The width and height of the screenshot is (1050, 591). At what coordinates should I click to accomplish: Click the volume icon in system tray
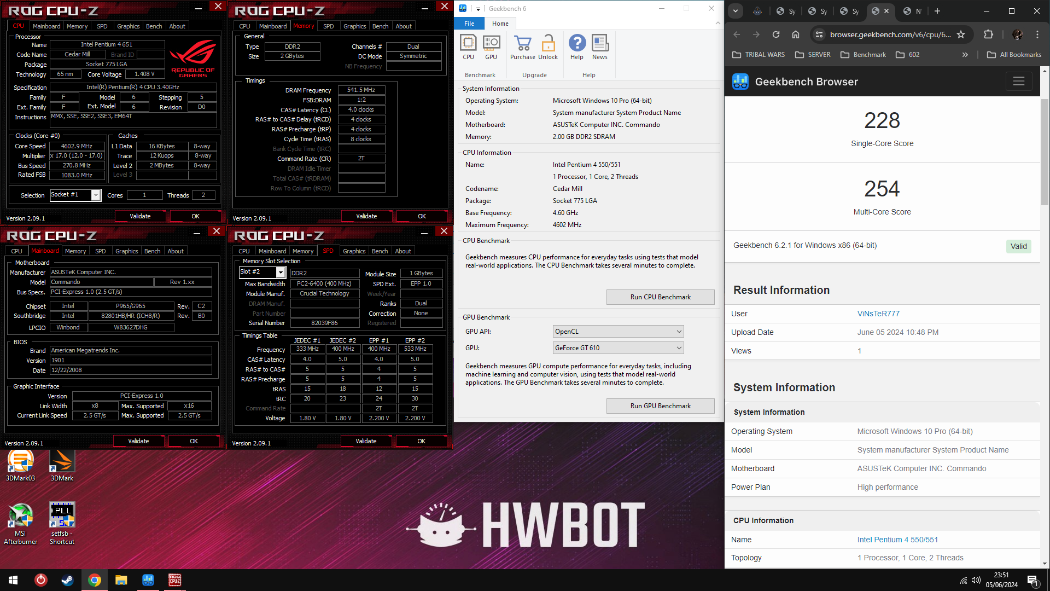976,580
